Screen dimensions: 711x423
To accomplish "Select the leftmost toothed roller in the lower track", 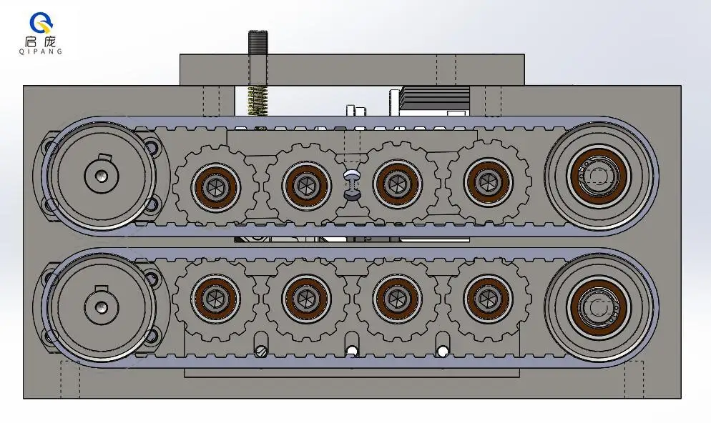I will (216, 299).
